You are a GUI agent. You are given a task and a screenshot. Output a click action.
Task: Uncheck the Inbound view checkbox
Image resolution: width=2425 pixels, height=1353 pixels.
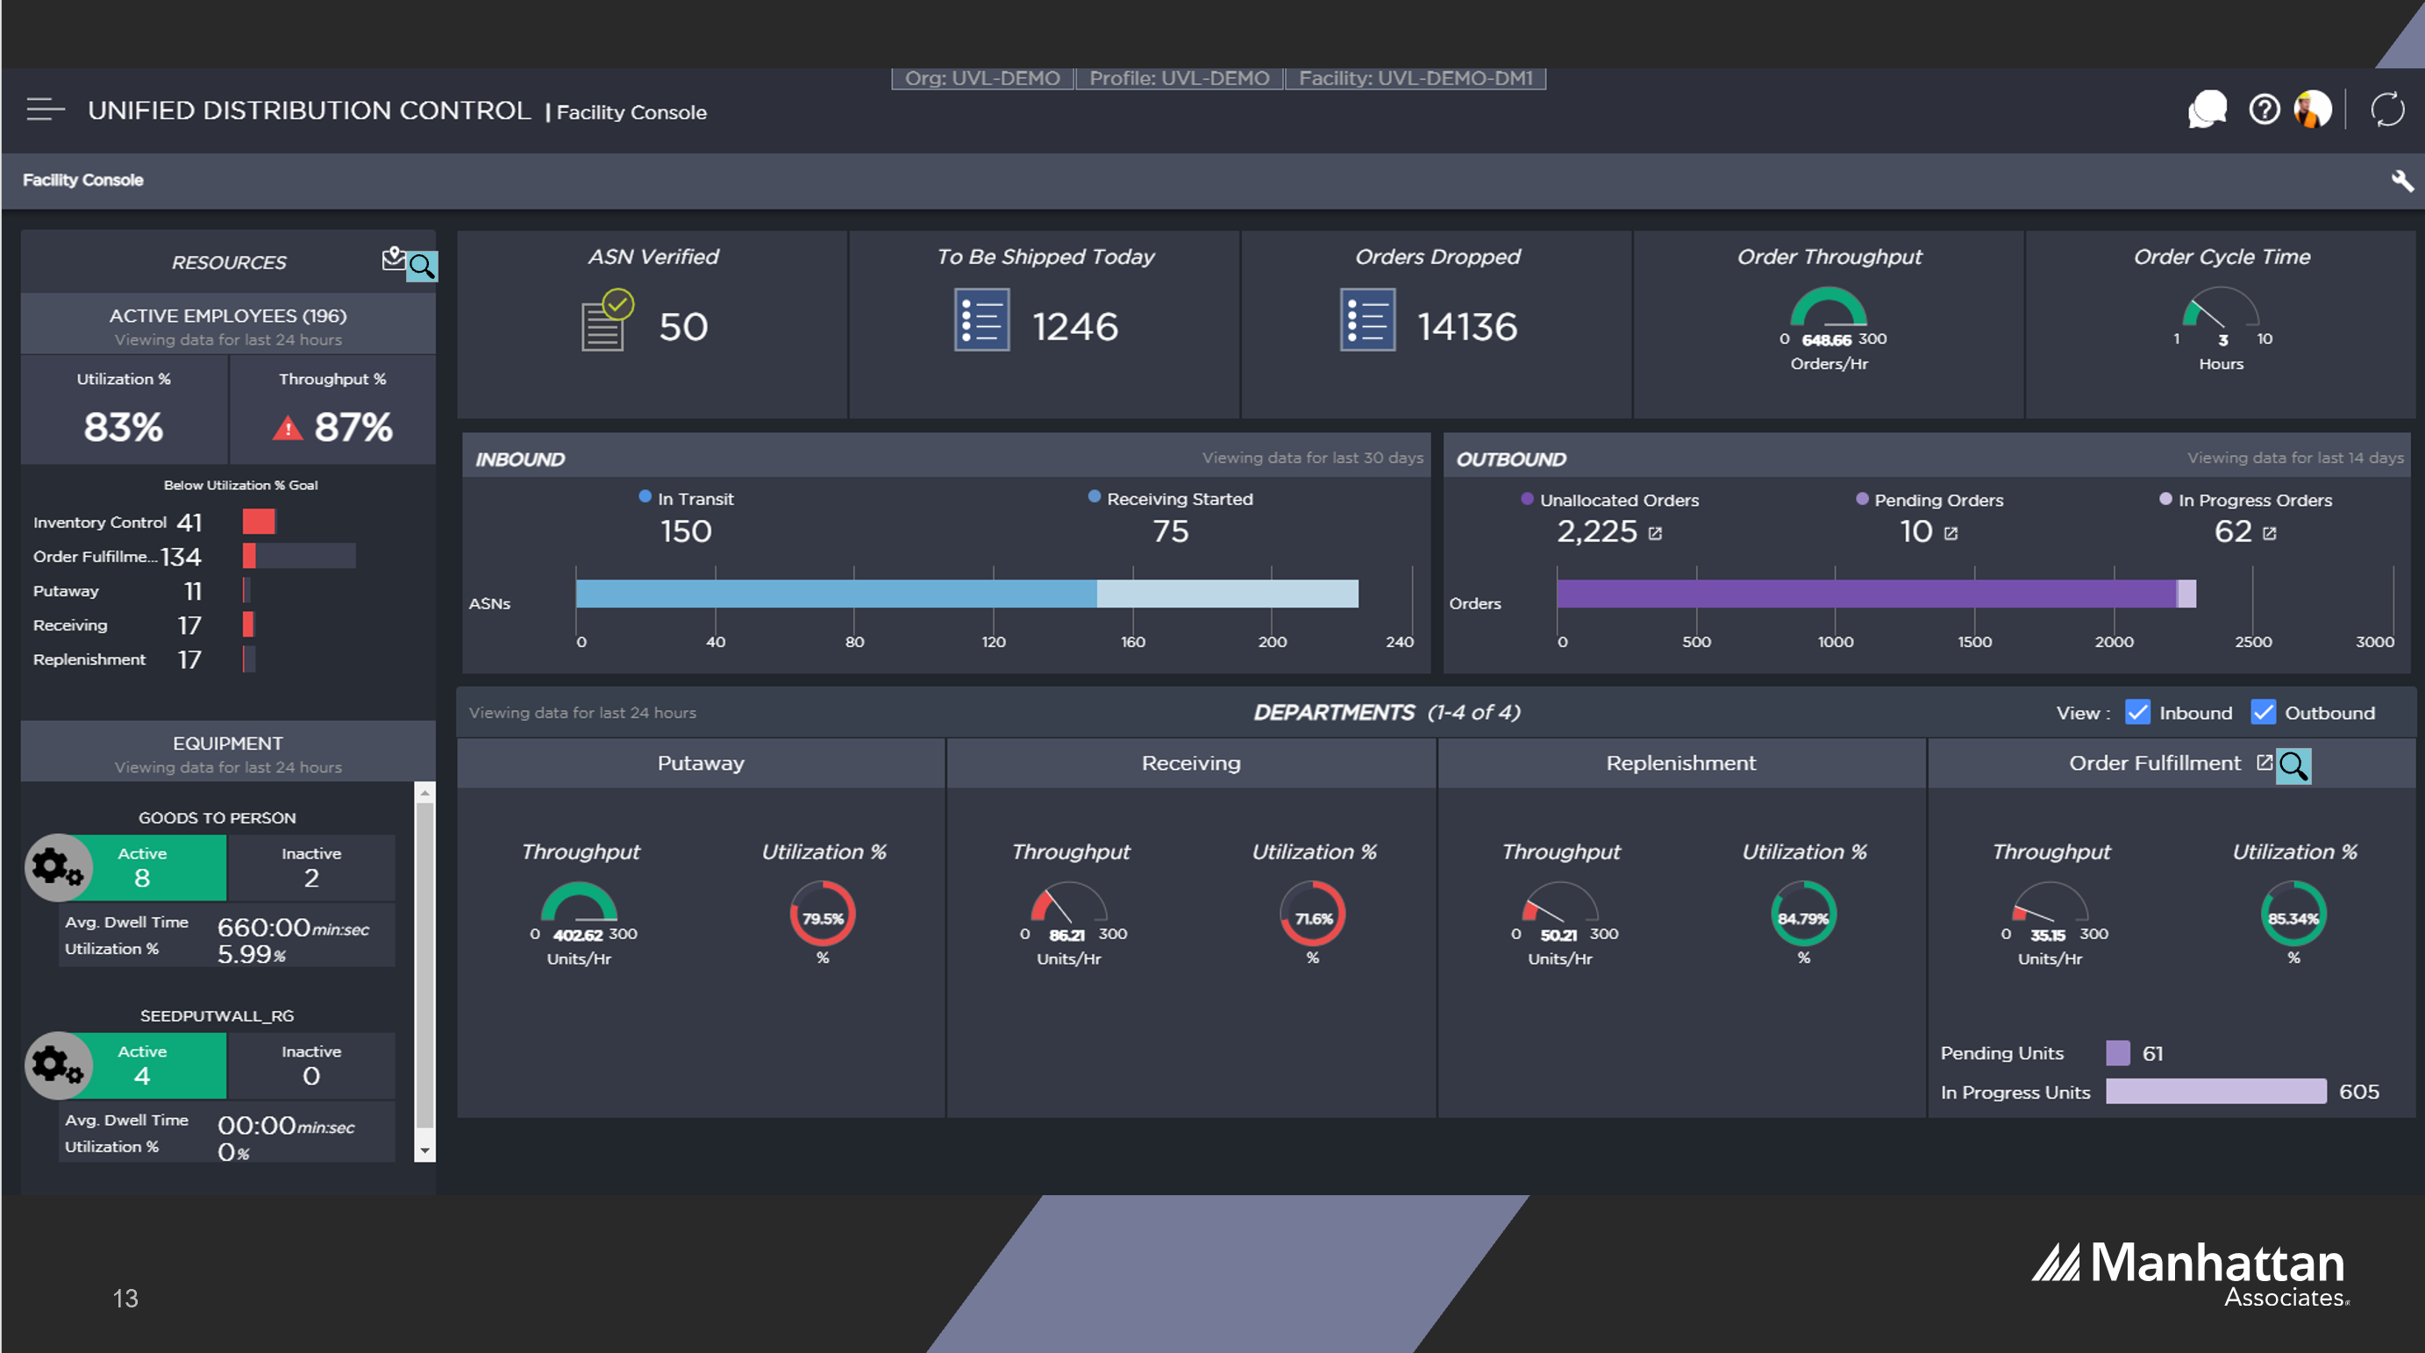point(2138,712)
